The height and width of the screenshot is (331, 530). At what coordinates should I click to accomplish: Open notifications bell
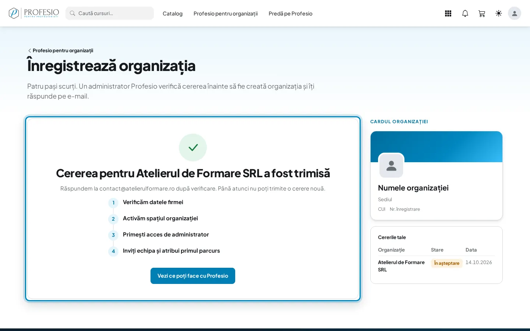point(465,14)
